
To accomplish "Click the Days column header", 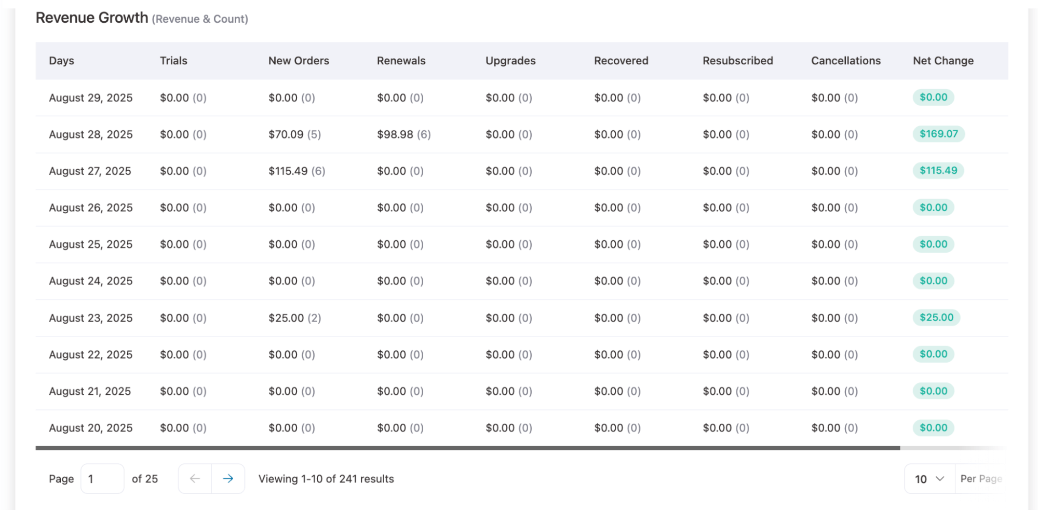I will (x=61, y=60).
